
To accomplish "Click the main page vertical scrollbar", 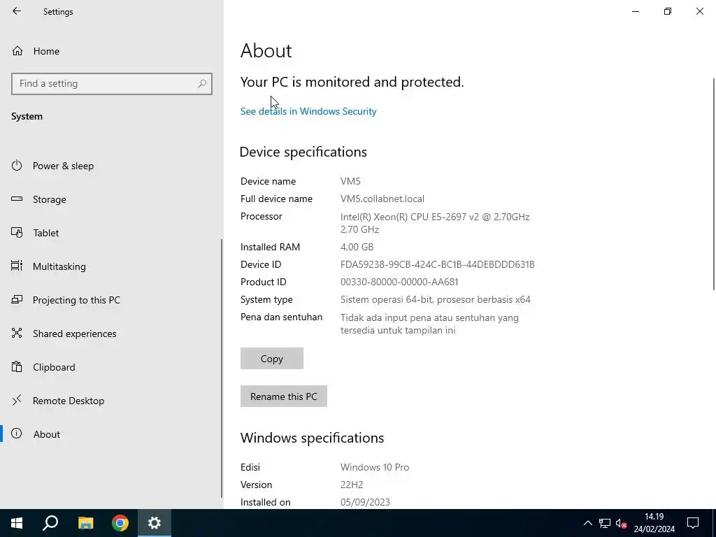I will 714,184.
